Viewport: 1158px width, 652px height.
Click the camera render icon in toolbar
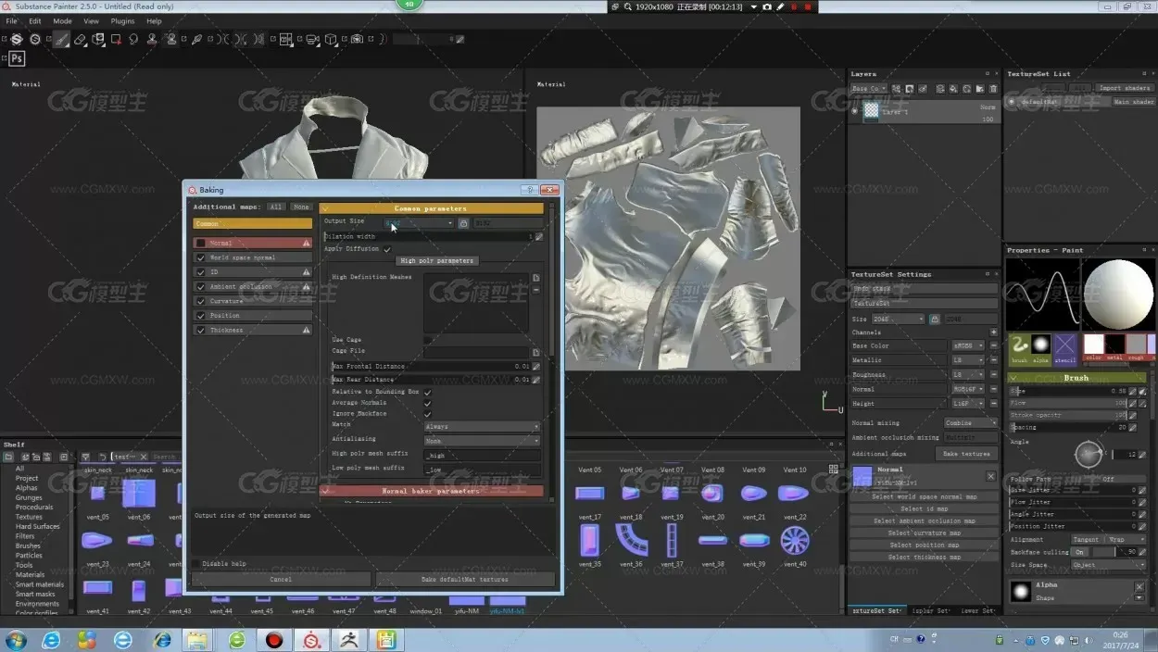(357, 40)
